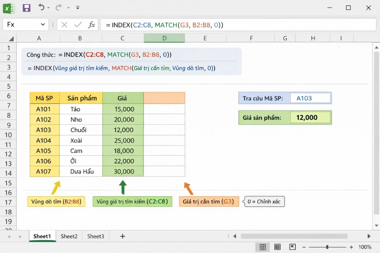Confirm entry with the checkmark icon
Viewport: 380px width, 253px height.
coord(78,25)
